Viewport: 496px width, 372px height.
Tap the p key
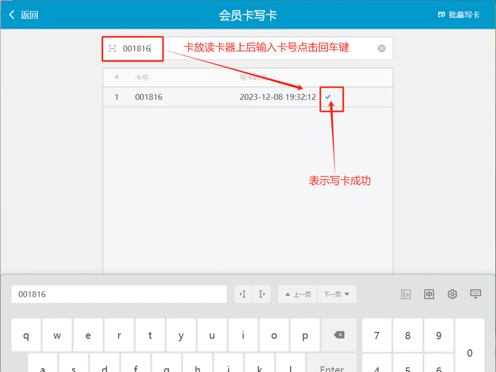click(x=305, y=335)
